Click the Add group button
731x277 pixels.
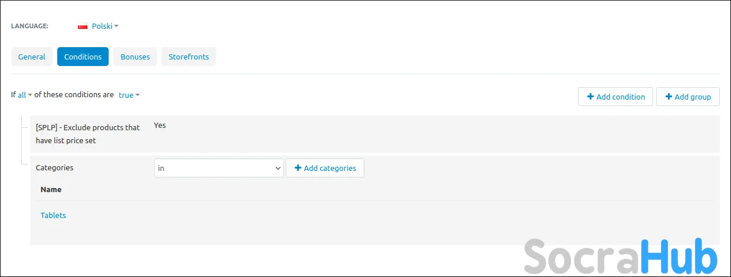click(688, 97)
